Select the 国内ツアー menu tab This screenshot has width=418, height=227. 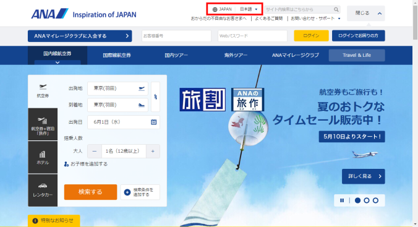click(176, 55)
